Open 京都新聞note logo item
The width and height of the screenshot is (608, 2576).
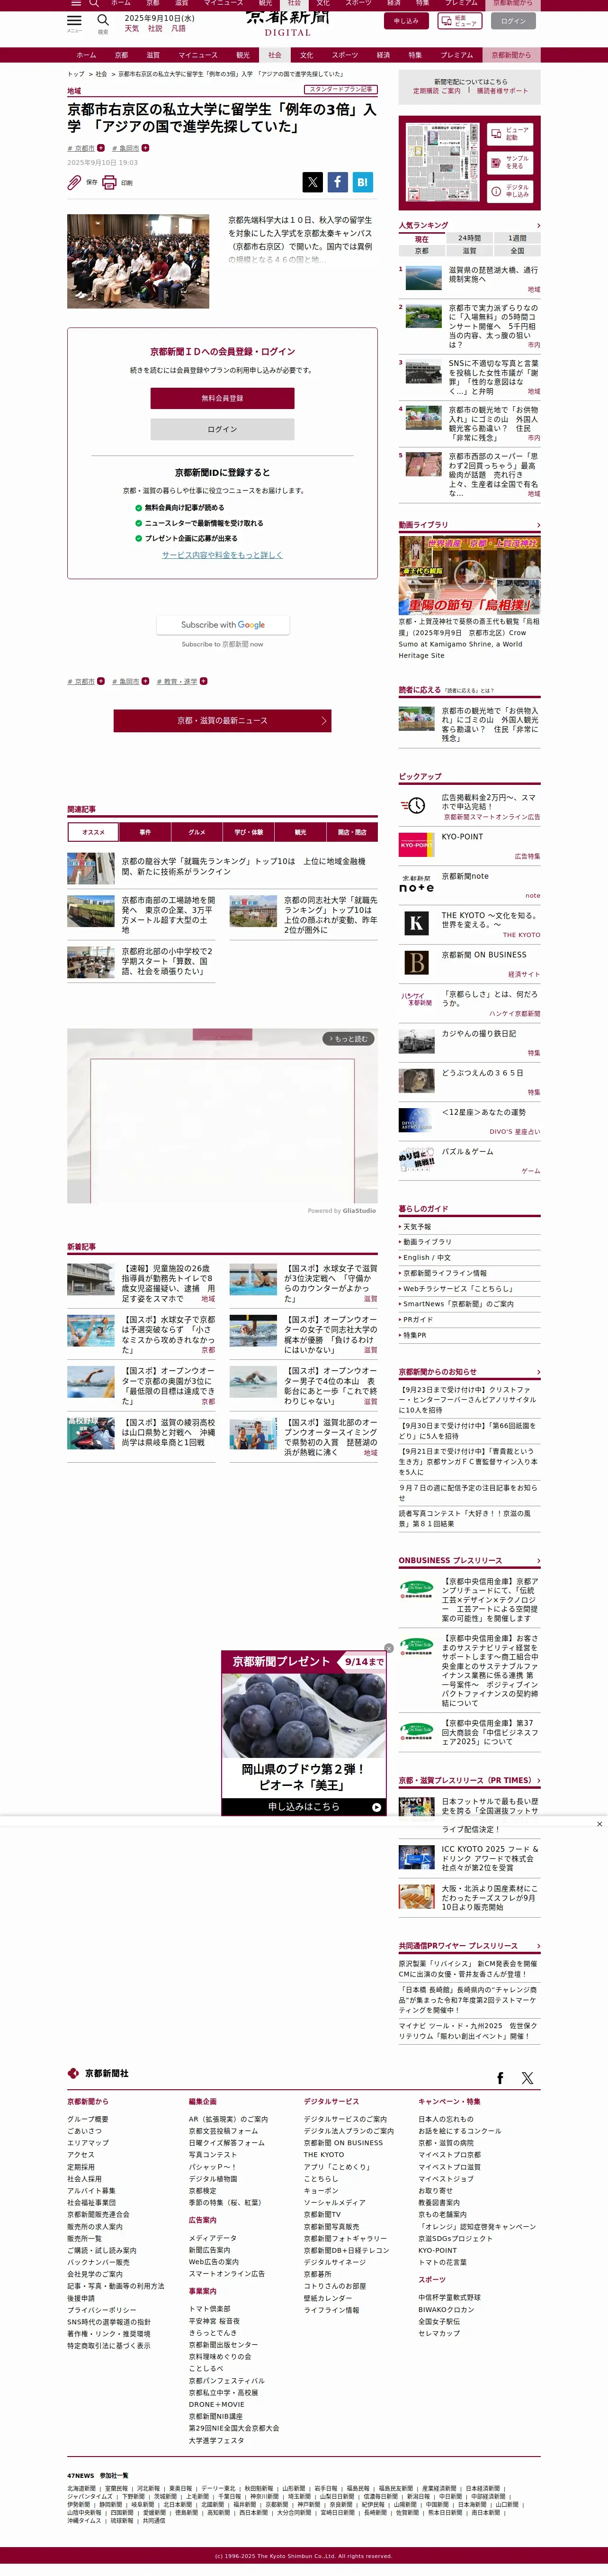click(416, 883)
